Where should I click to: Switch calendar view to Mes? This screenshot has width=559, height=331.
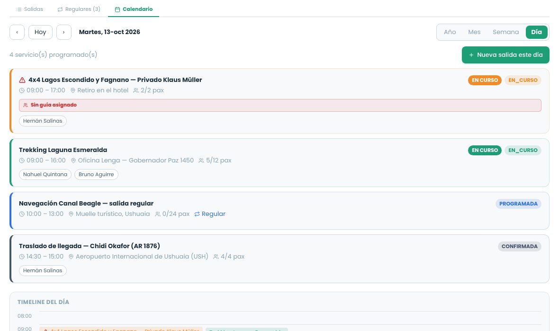474,32
